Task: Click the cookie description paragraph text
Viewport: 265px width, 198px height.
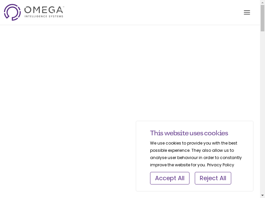Action: coord(195,154)
